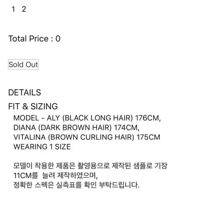The image size is (200, 200).
Task: Click the VITALINA (BROWN CURLING HAIR) line
Action: (87, 137)
